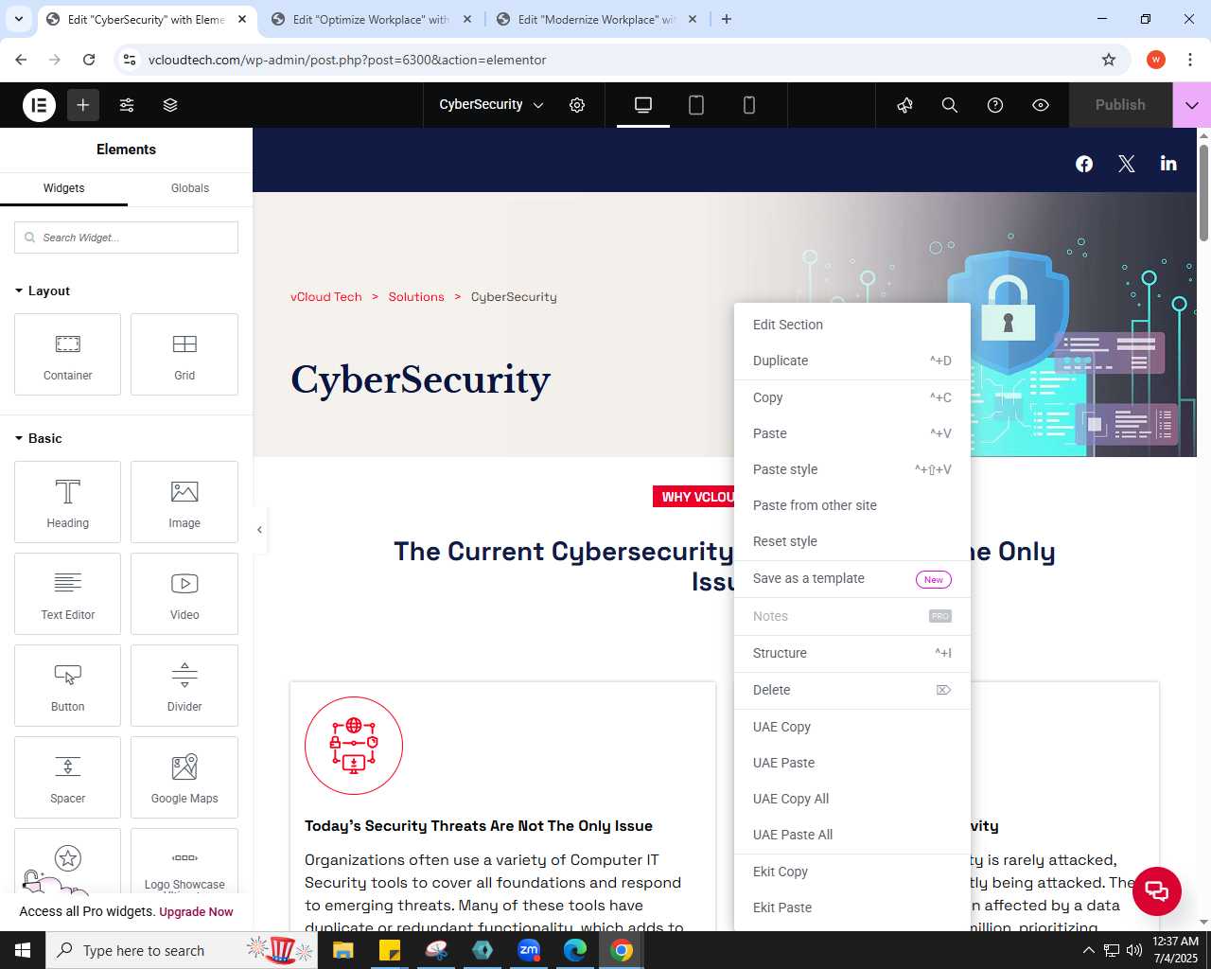The height and width of the screenshot is (969, 1211).
Task: Select the Logo Showcase widget
Action: tap(184, 861)
